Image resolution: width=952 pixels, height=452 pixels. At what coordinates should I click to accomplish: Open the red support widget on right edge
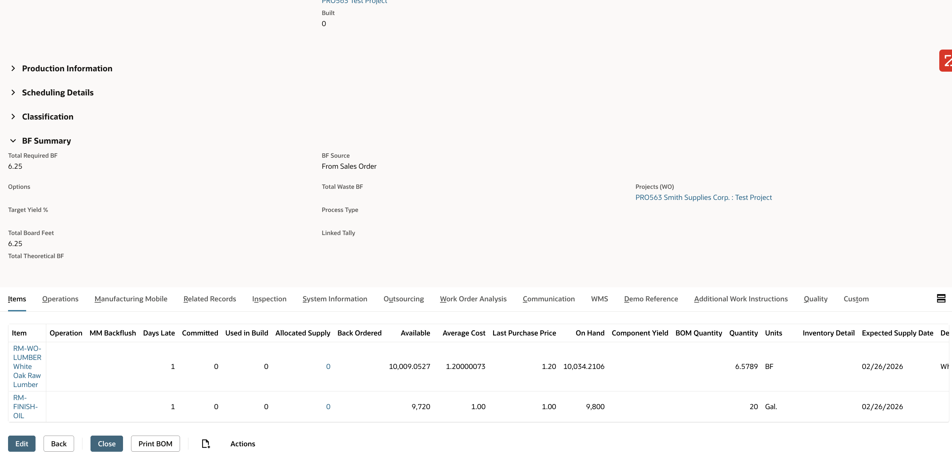(946, 60)
